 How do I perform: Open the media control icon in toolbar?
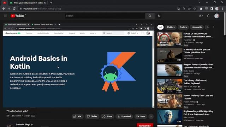(x=206, y=8)
